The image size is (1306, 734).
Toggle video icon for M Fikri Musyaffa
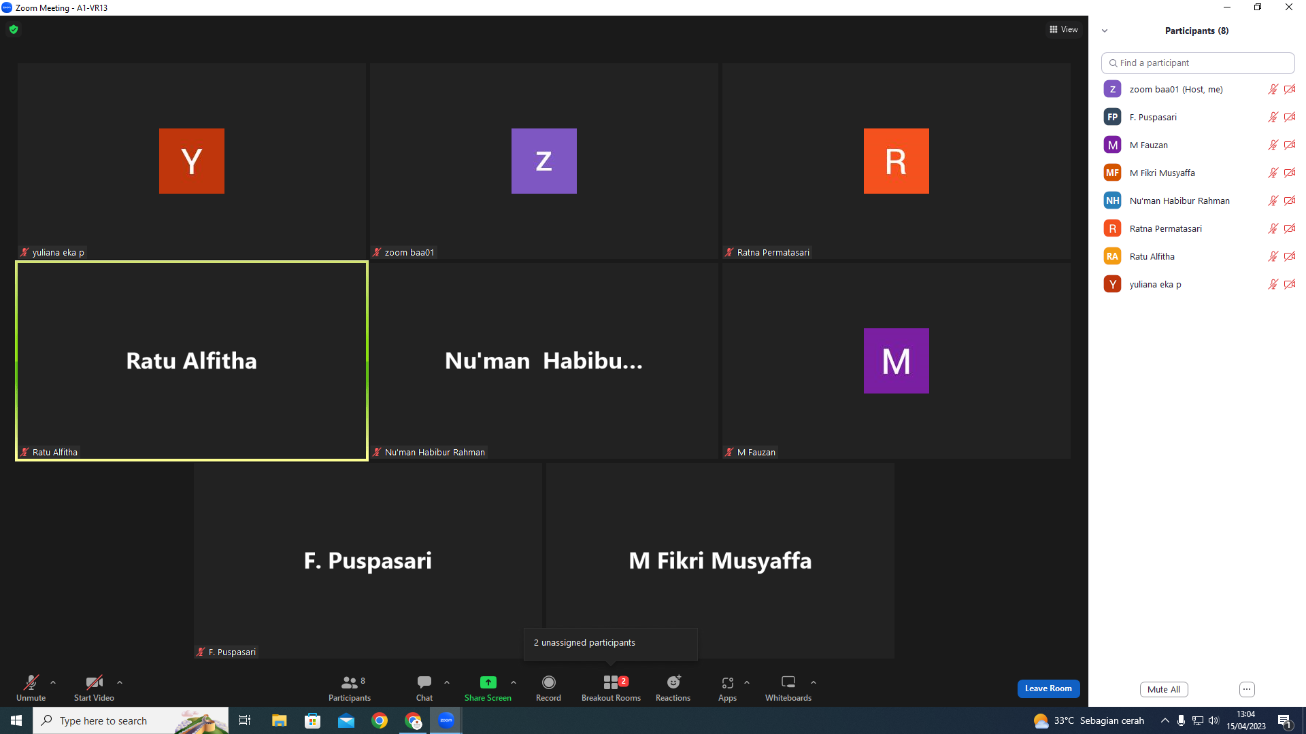[x=1289, y=173]
